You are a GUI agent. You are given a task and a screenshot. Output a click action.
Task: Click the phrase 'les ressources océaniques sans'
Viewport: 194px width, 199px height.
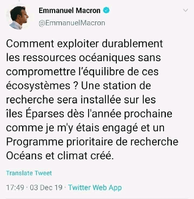click(x=84, y=57)
